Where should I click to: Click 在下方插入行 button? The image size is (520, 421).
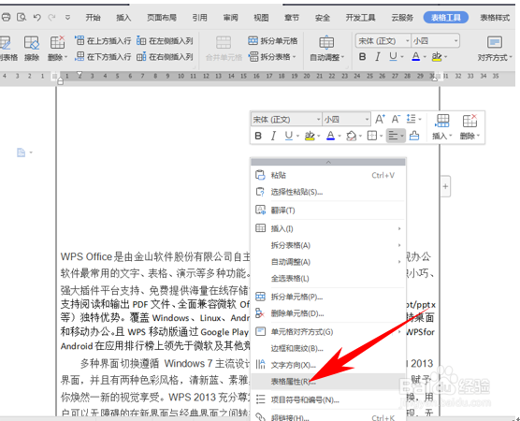pos(103,57)
